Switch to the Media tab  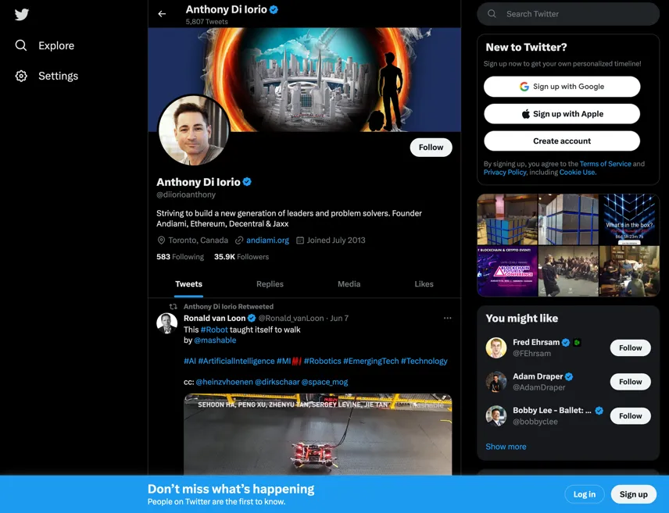pos(349,284)
